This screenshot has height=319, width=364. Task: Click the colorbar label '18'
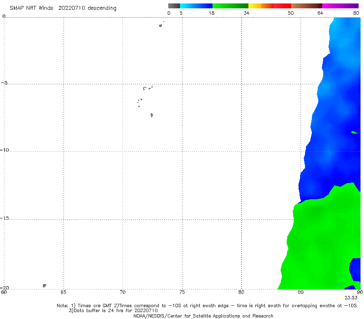(212, 13)
